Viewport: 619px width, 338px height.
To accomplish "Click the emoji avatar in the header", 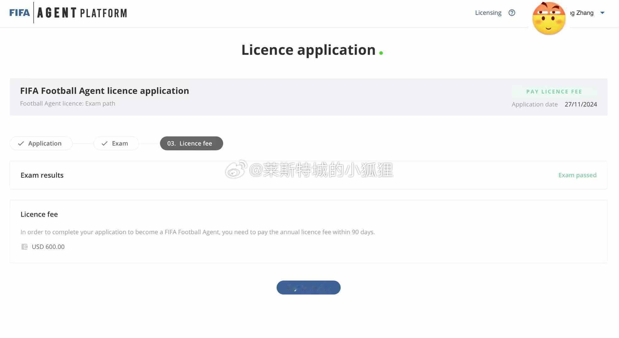I will point(549,18).
